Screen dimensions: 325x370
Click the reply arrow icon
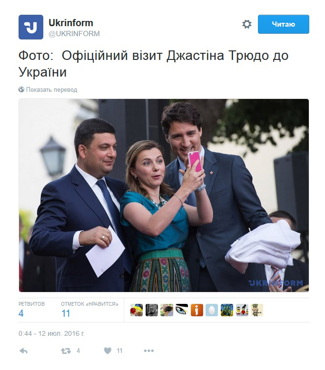pyautogui.click(x=24, y=351)
